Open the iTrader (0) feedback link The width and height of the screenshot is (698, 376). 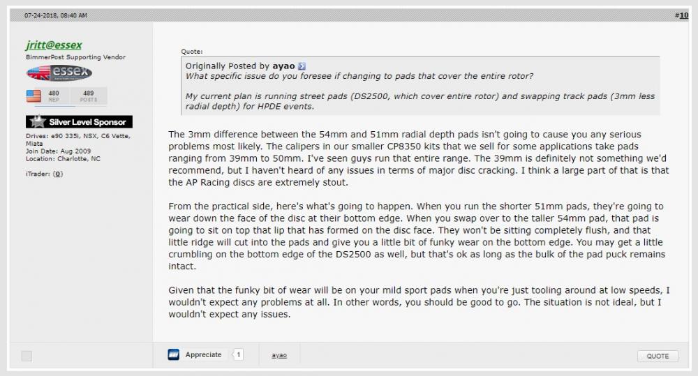point(58,174)
